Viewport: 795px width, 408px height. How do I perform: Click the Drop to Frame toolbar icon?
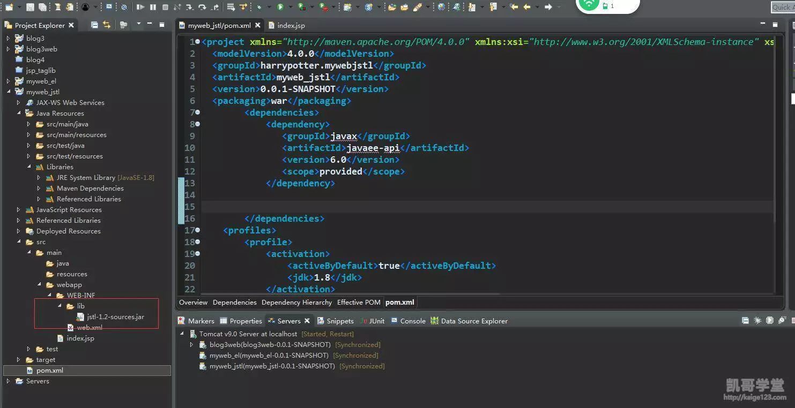(231, 7)
